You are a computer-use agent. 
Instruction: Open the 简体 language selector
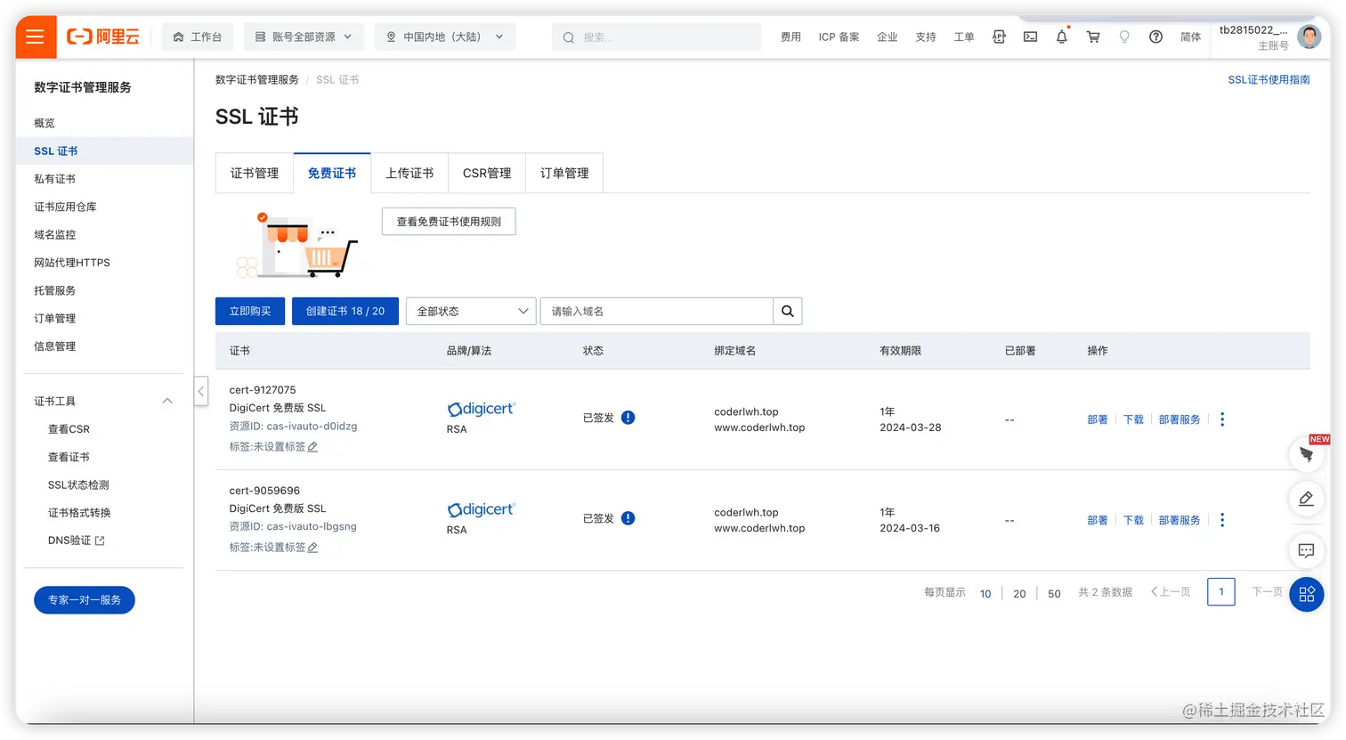pos(1191,37)
